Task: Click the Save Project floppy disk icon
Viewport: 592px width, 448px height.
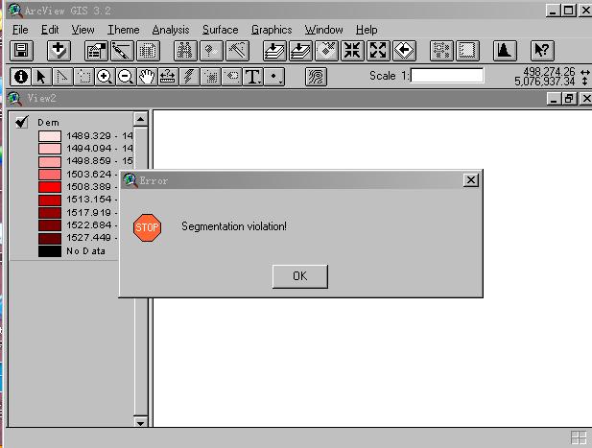Action: 21,51
